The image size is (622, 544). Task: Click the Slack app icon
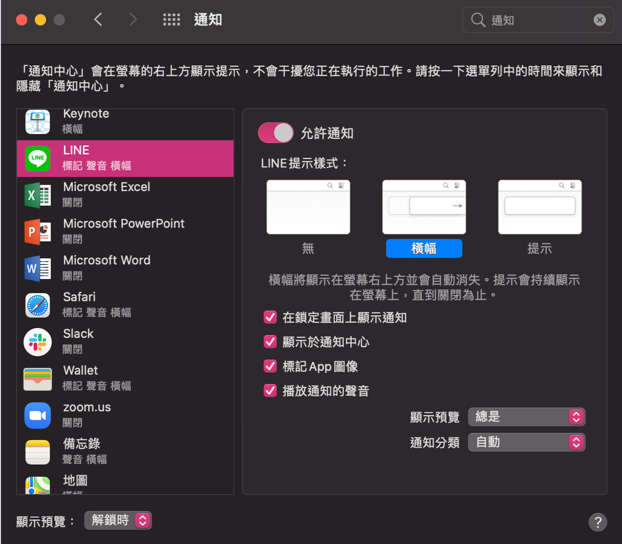pyautogui.click(x=38, y=342)
